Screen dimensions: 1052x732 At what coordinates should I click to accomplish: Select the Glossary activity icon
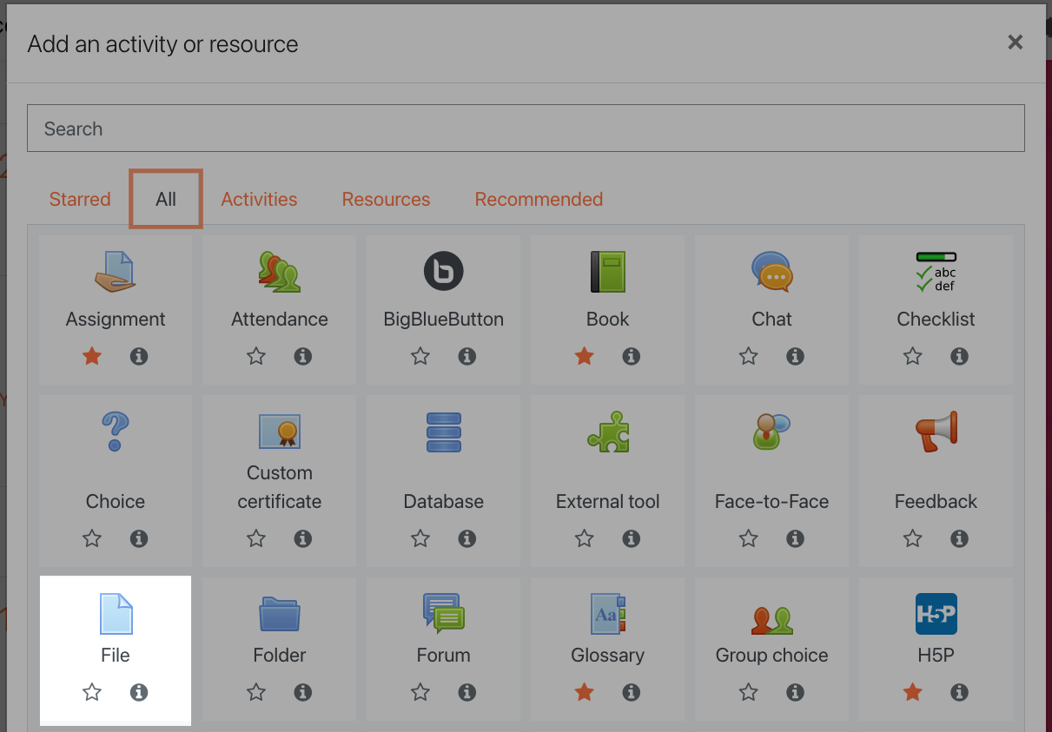(x=608, y=614)
